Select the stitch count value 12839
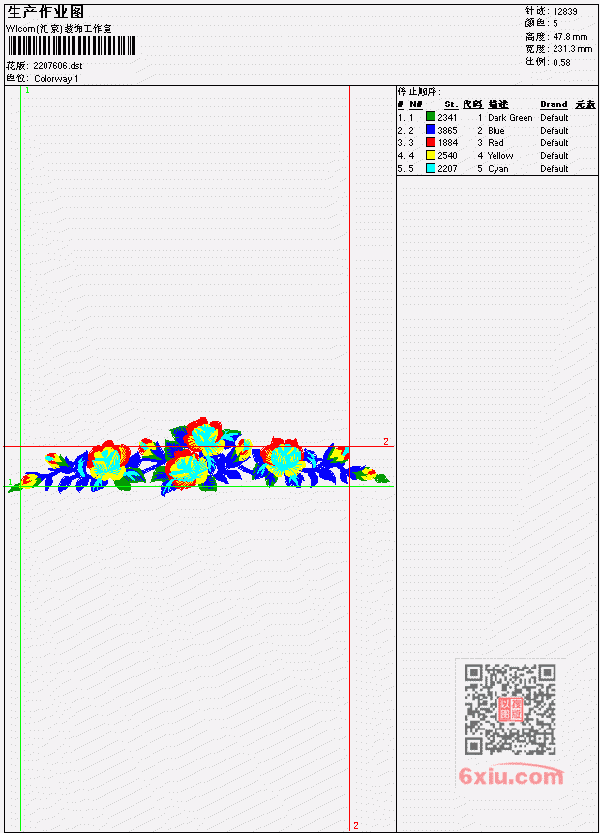 pyautogui.click(x=565, y=12)
